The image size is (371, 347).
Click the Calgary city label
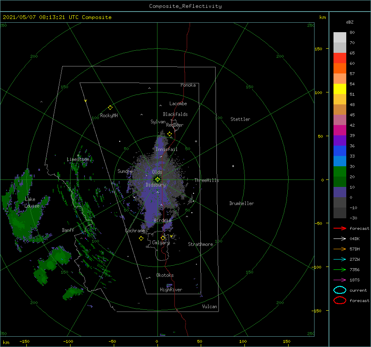tap(161, 243)
